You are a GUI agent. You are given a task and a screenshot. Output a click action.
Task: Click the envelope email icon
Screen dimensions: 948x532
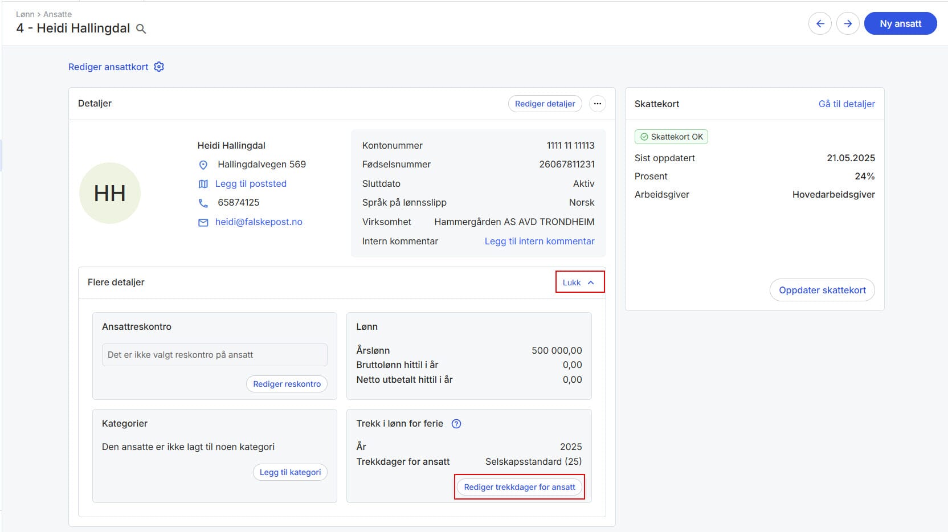point(203,222)
